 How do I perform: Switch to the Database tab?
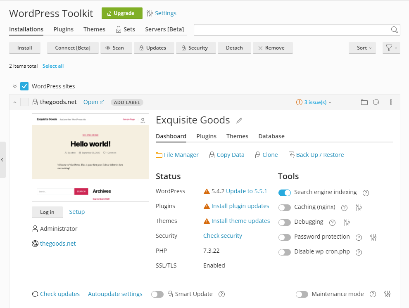[x=271, y=136]
